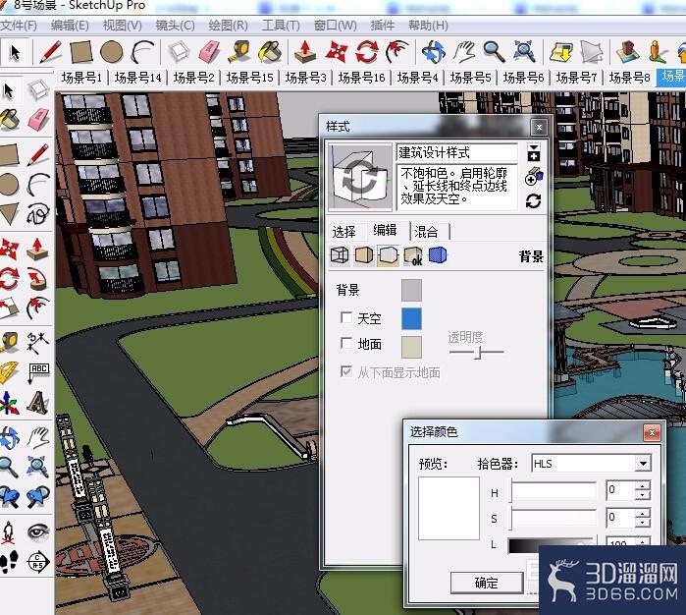The height and width of the screenshot is (615, 686).
Task: Select the Orbit tool in top toolbar
Action: (x=434, y=52)
